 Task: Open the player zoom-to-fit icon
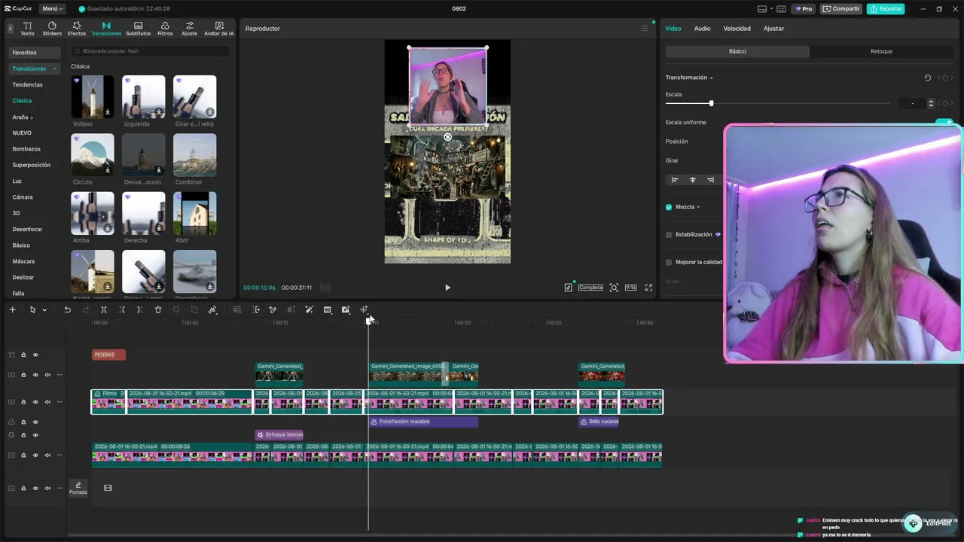[x=614, y=288]
